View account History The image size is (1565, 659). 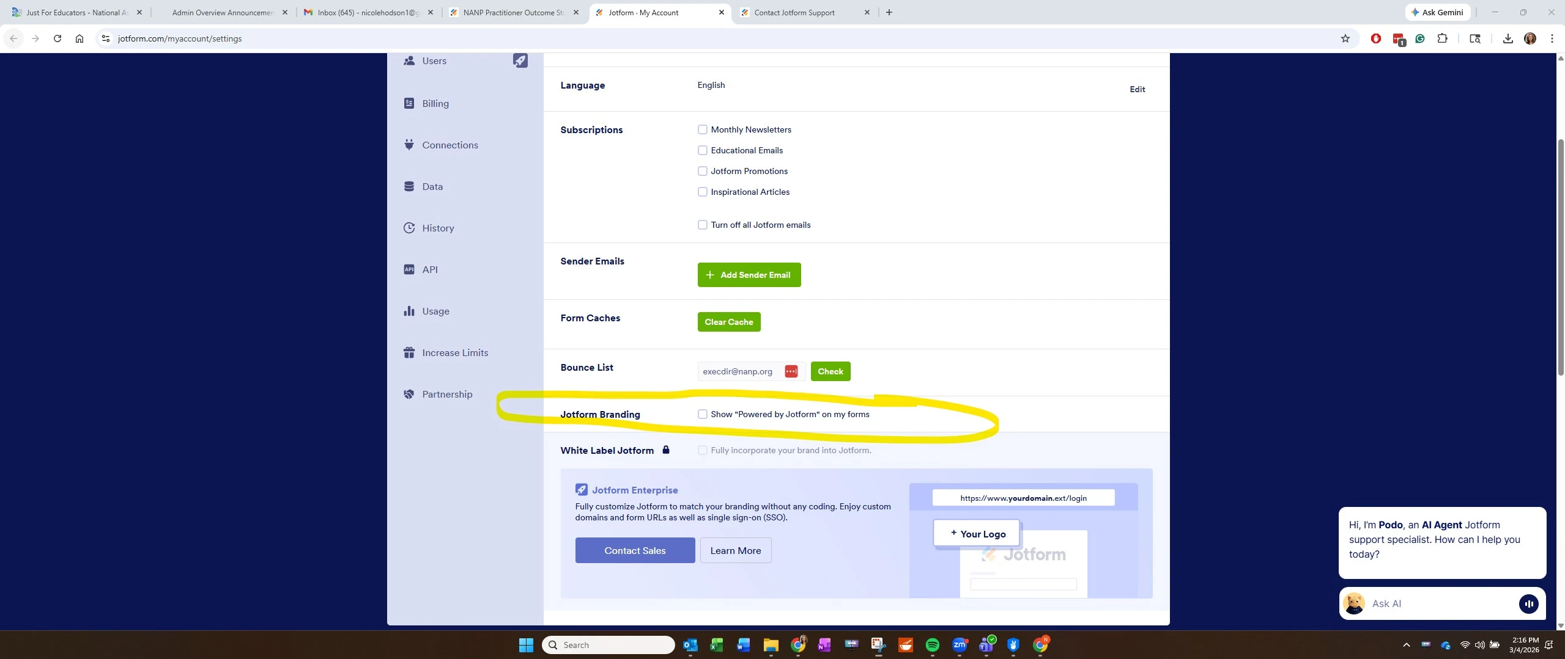[x=438, y=228]
